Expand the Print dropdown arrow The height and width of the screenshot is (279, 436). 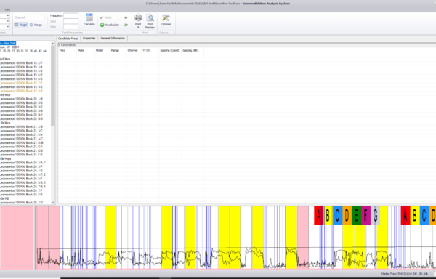pos(138,27)
